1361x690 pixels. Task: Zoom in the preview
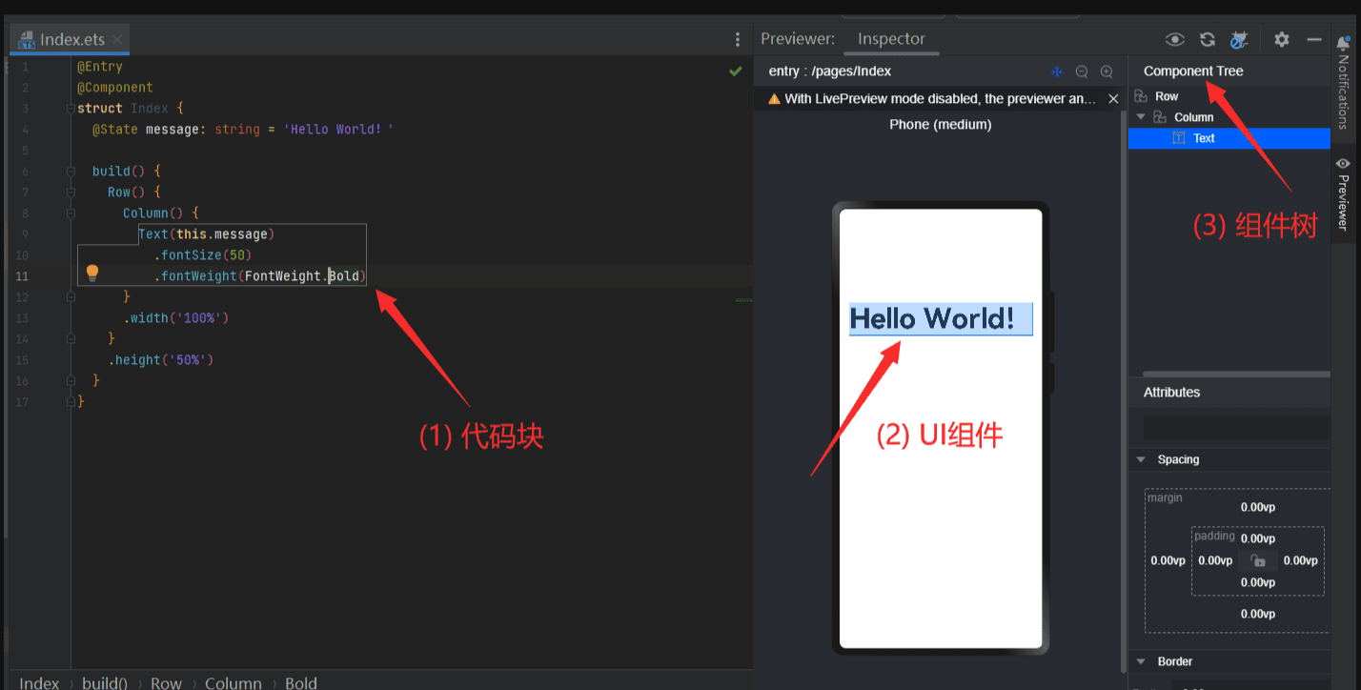pyautogui.click(x=1107, y=71)
